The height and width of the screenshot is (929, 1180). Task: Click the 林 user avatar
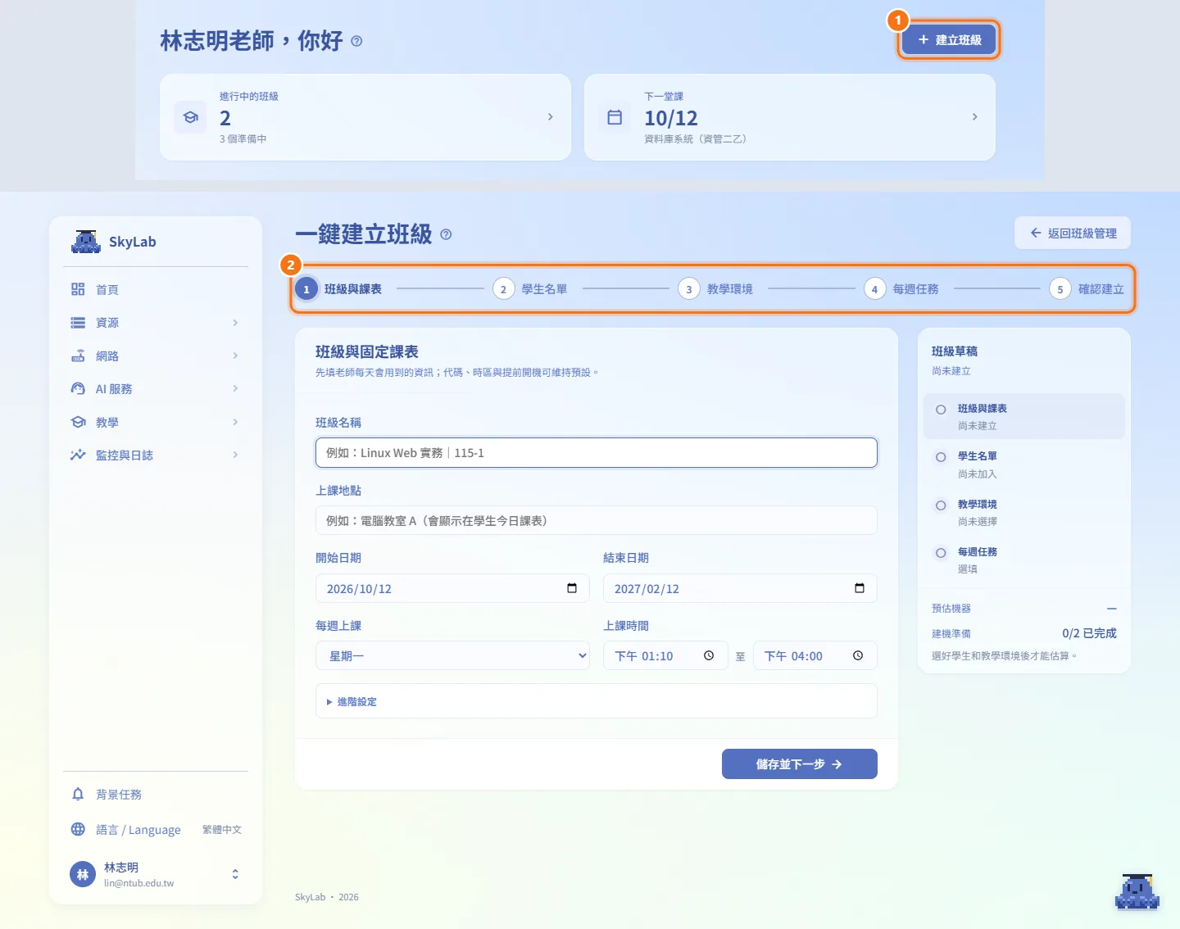[83, 874]
